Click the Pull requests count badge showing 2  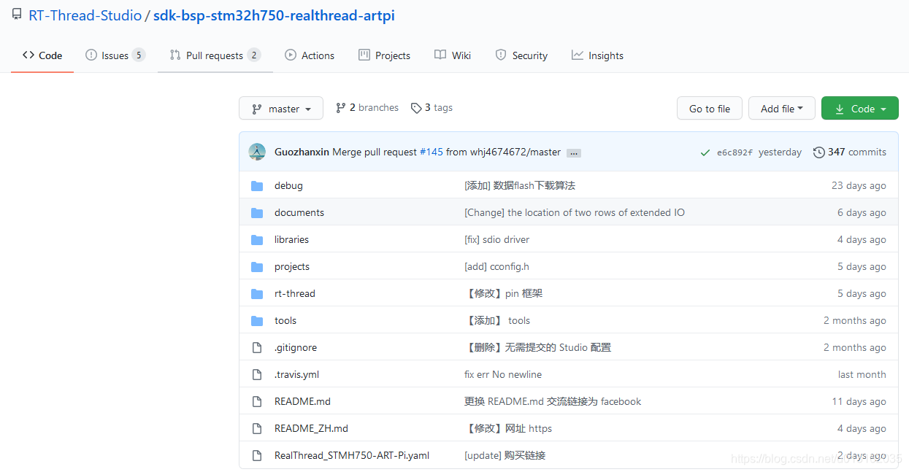point(254,55)
